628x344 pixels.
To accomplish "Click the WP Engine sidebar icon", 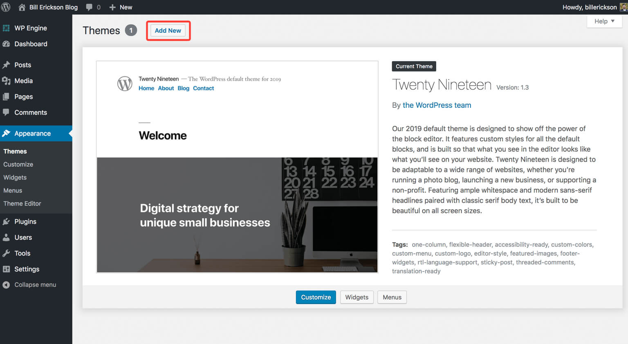I will pos(6,28).
